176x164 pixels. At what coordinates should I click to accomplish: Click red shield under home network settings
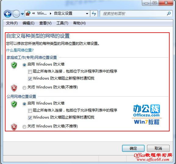pos(14,88)
